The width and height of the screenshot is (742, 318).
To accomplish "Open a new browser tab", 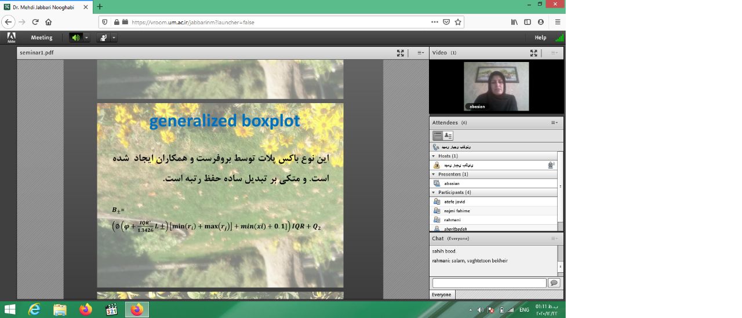I will [100, 6].
